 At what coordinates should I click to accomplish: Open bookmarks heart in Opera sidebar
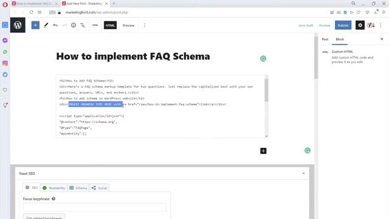5,90
